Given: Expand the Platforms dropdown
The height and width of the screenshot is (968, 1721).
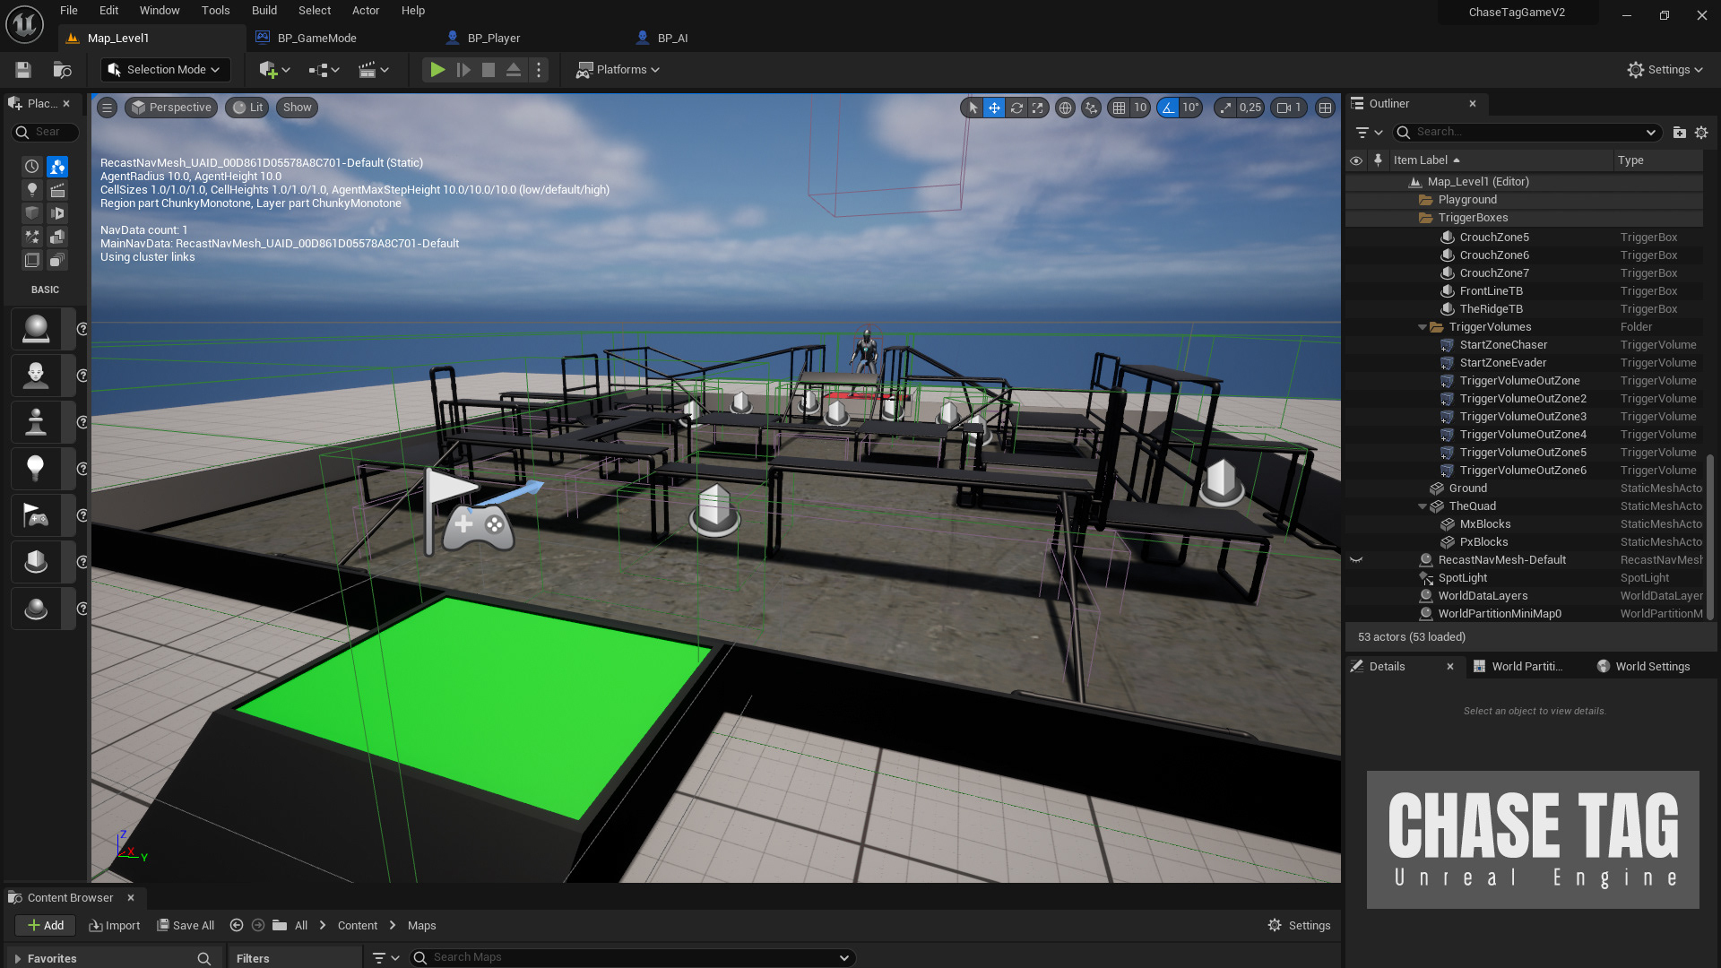Looking at the screenshot, I should pos(618,70).
